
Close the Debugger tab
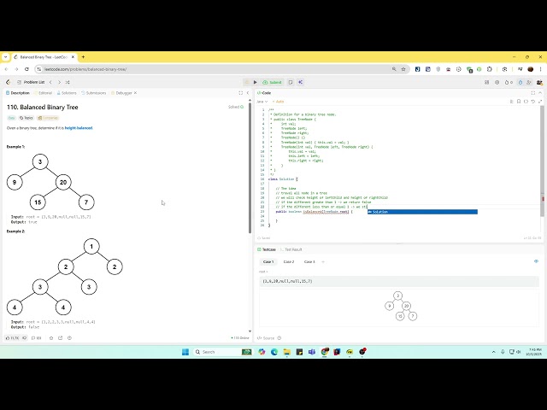pyautogui.click(x=135, y=93)
